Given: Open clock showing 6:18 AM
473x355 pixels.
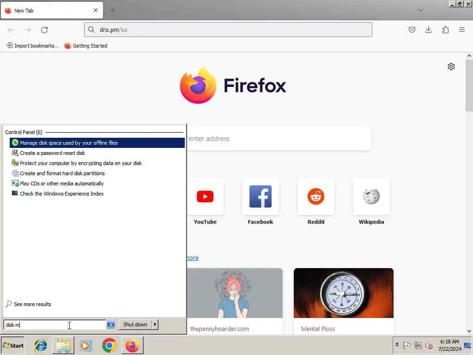Looking at the screenshot, I should 449,345.
